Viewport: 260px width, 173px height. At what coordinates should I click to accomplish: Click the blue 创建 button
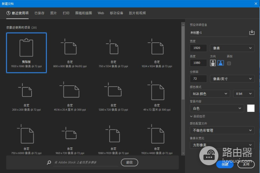click(x=225, y=164)
